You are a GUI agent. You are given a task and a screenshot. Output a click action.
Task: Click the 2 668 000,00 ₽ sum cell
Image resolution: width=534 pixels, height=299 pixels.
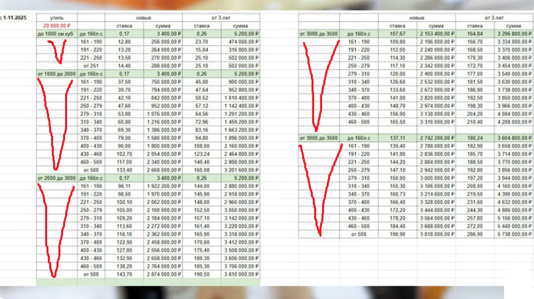(163, 170)
